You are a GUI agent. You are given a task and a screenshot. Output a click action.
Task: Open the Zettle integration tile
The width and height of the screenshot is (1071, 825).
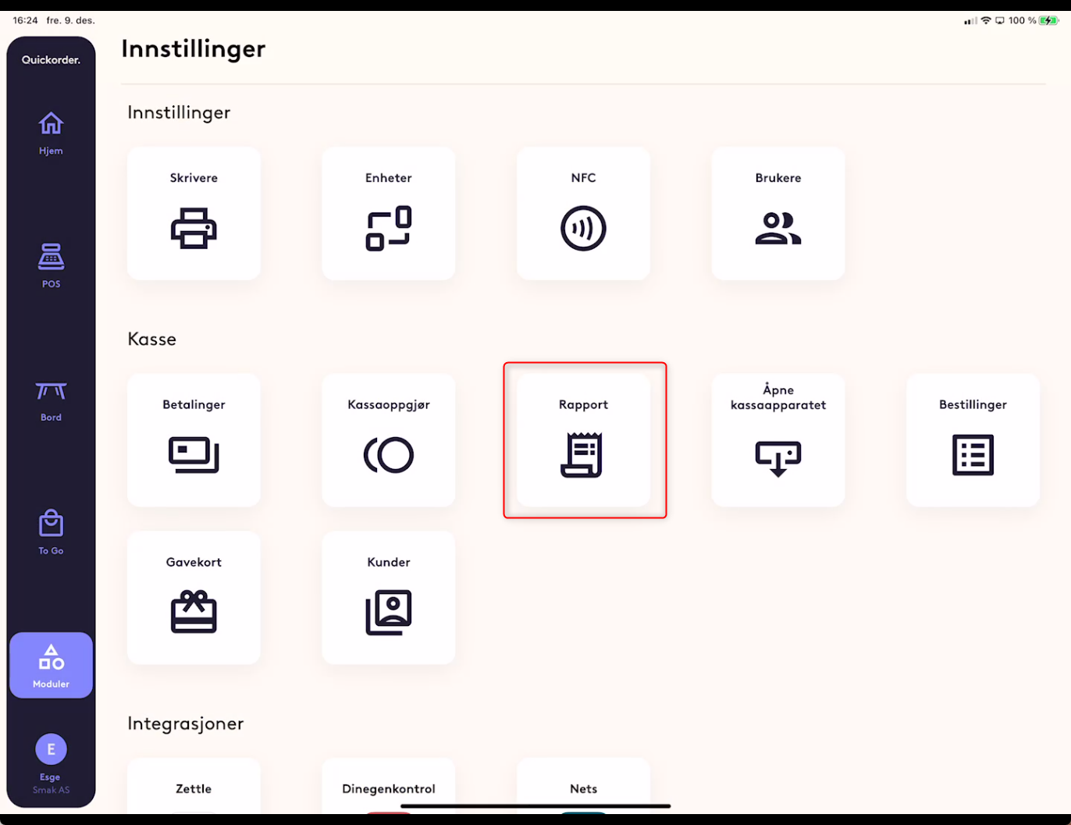pos(194,785)
